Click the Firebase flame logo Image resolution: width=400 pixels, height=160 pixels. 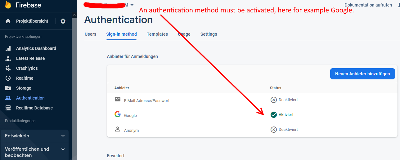pos(8,5)
